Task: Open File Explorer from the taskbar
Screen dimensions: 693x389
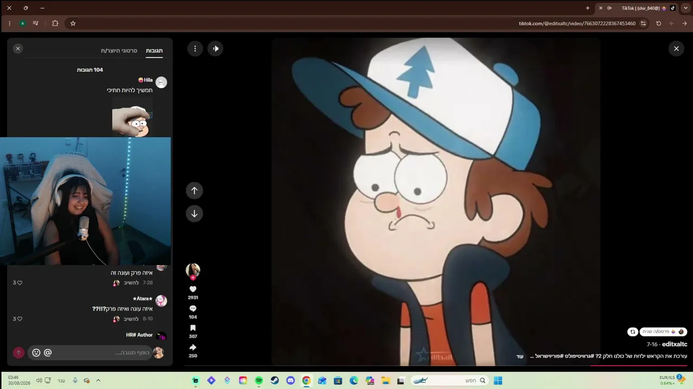Action: coord(385,380)
